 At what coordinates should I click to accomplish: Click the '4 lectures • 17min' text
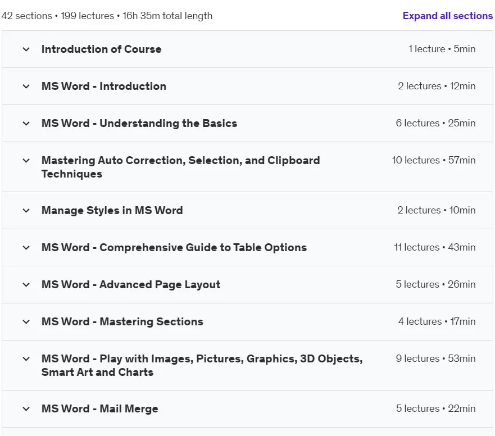coord(437,321)
